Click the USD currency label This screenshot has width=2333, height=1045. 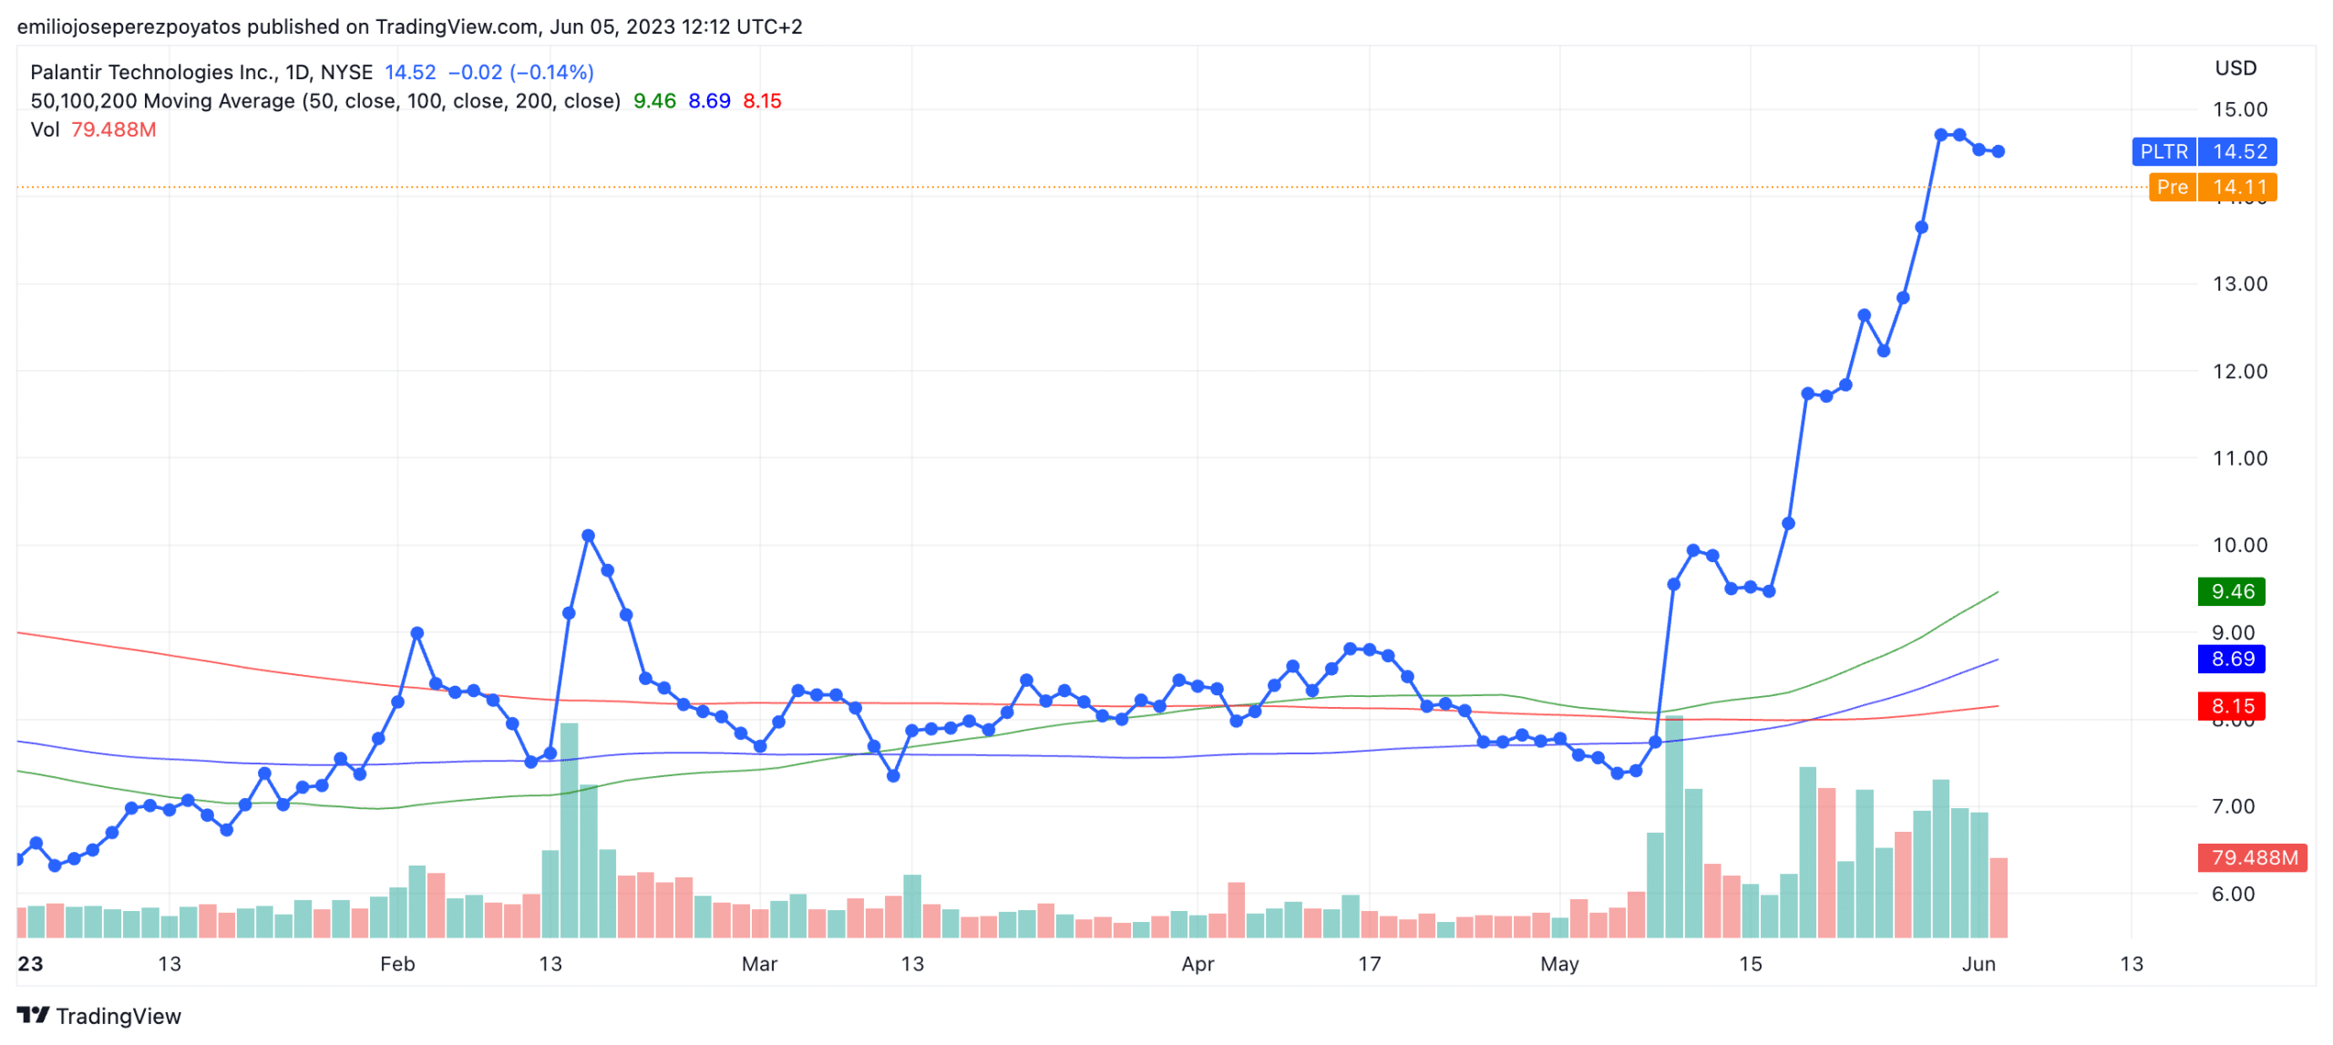click(2235, 68)
